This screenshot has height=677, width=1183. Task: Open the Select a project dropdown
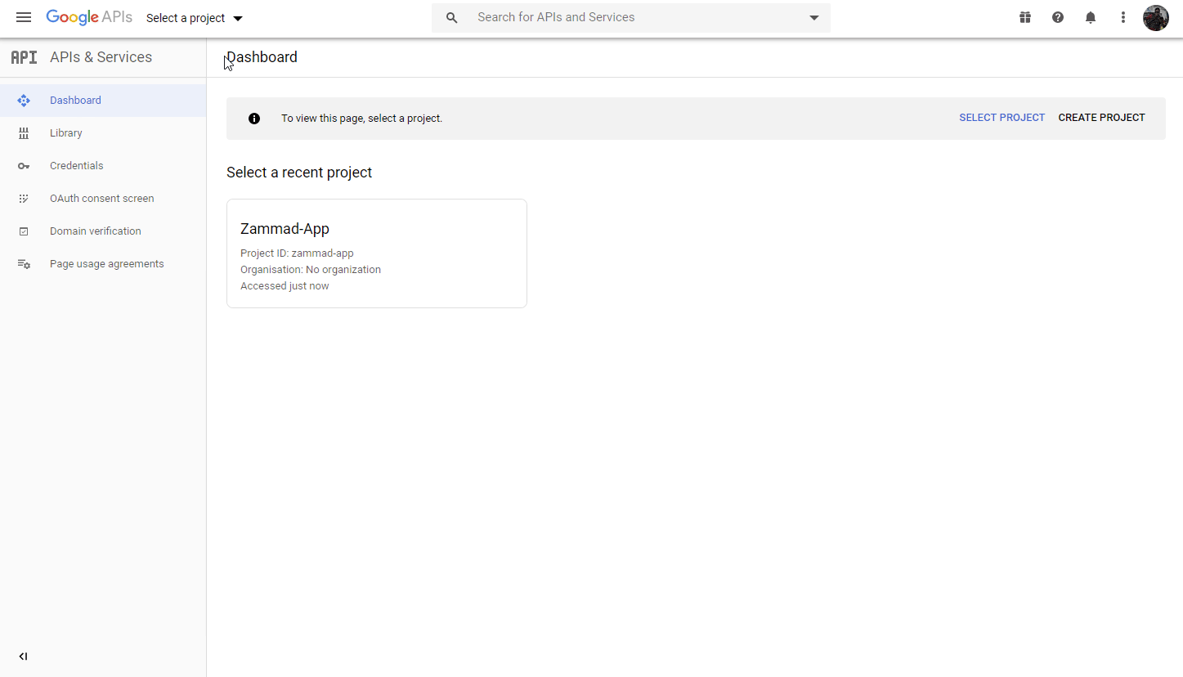point(195,18)
